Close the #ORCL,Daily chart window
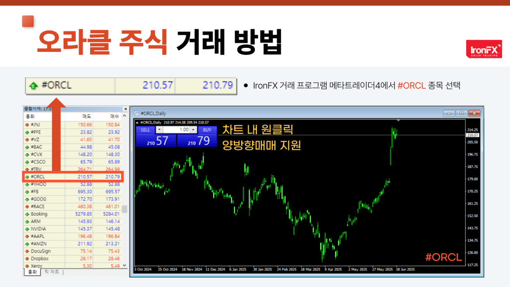This screenshot has height=287, width=510. pyautogui.click(x=474, y=113)
